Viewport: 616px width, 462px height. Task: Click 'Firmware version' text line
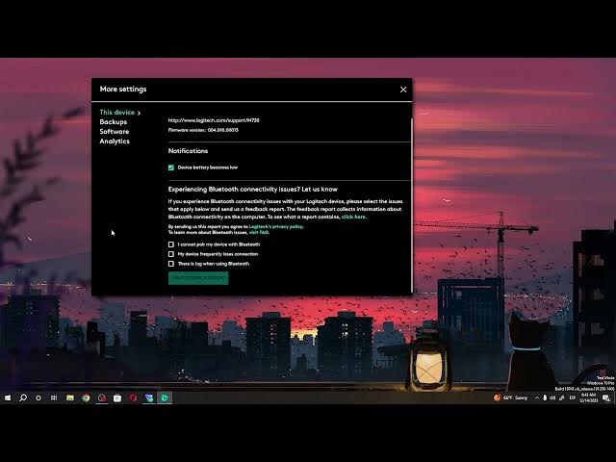203,130
